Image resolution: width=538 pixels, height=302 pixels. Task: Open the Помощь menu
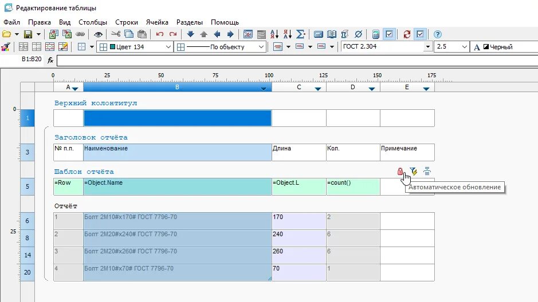225,22
